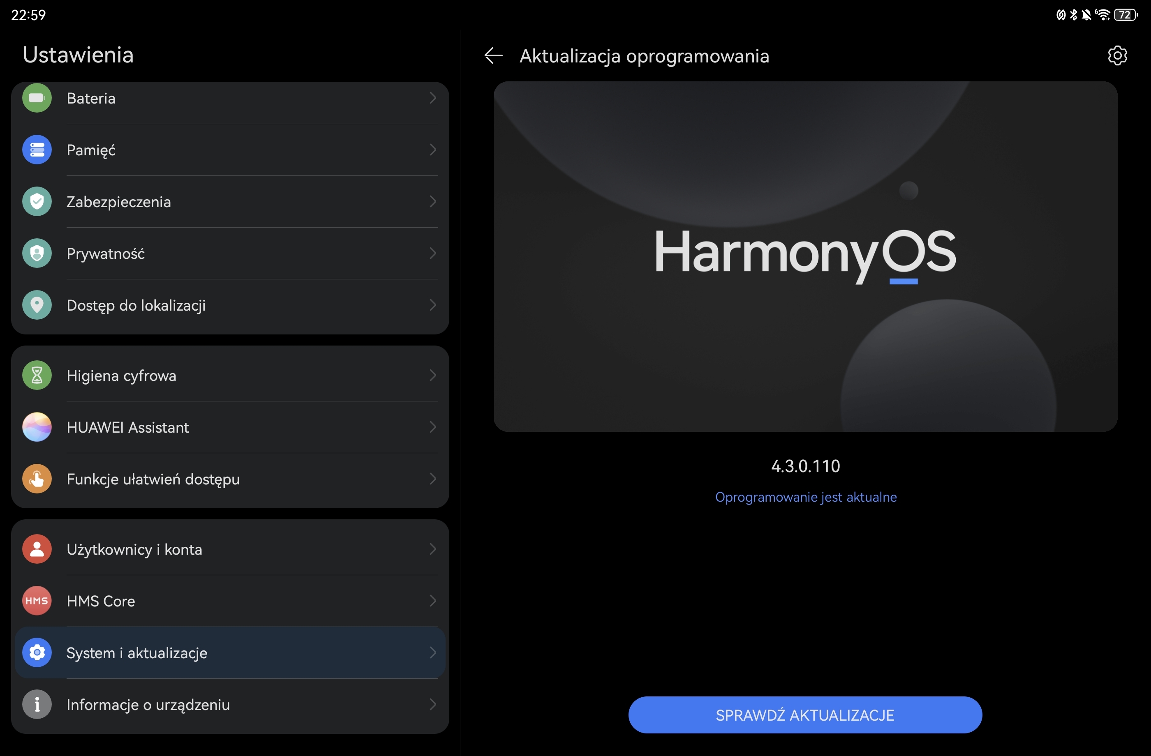The image size is (1151, 756).
Task: Expand Prywatność row chevron
Action: (x=433, y=253)
